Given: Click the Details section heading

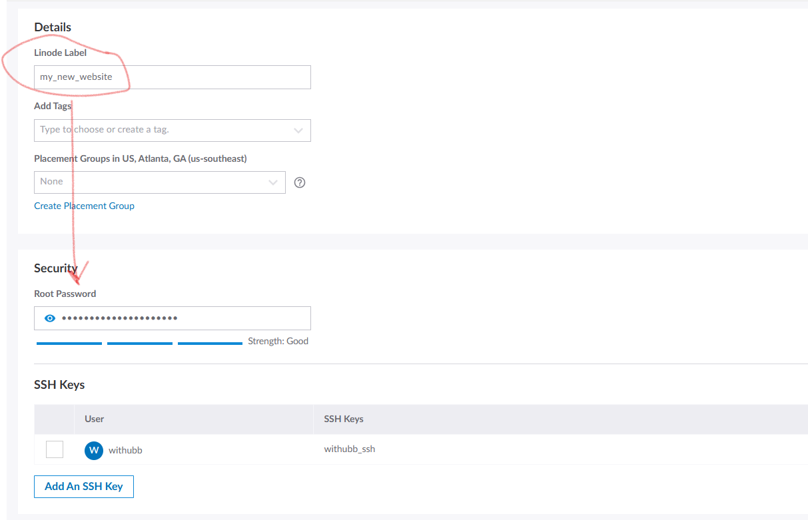Looking at the screenshot, I should [x=53, y=27].
